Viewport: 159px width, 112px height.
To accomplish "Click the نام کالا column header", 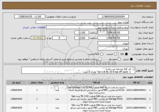I will pos(97,83).
